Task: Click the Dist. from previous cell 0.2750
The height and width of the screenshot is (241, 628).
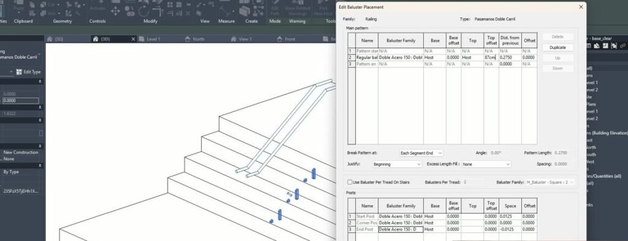Action: point(510,58)
